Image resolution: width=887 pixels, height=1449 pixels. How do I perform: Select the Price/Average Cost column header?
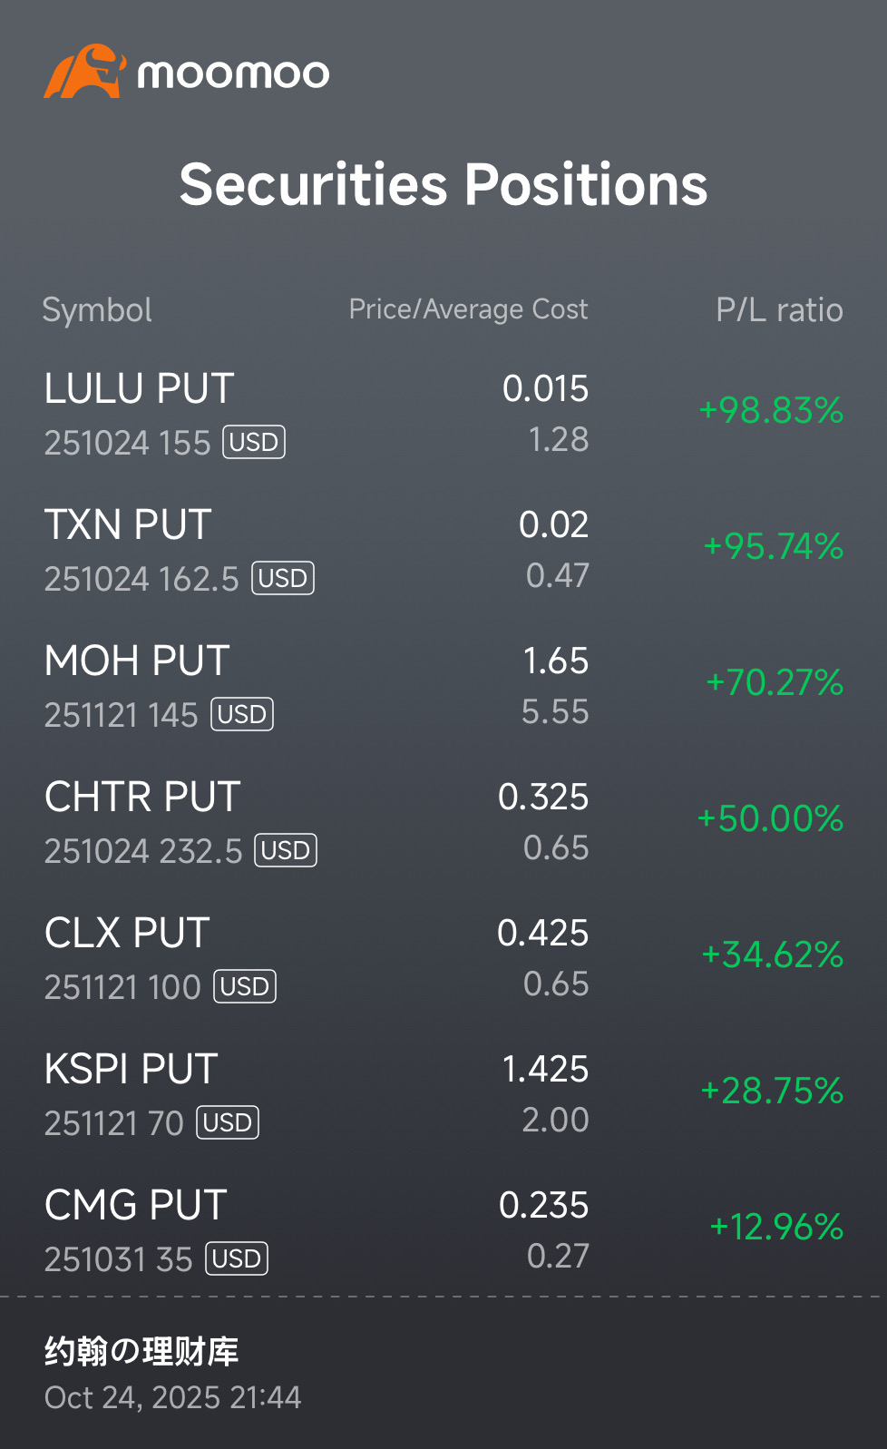[469, 309]
